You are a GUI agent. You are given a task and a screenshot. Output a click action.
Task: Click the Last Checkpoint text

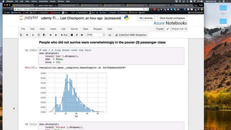(81, 18)
